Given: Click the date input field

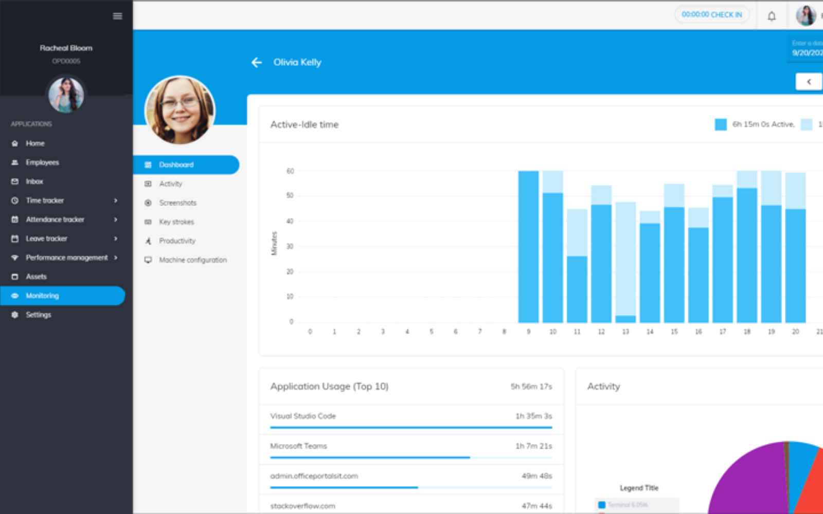Looking at the screenshot, I should (x=807, y=52).
